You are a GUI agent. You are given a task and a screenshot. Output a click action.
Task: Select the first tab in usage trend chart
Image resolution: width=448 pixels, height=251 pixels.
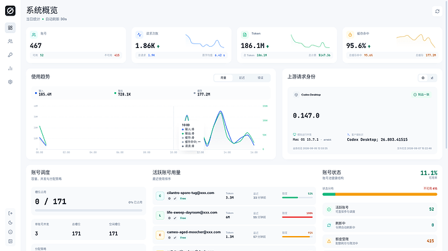223,78
